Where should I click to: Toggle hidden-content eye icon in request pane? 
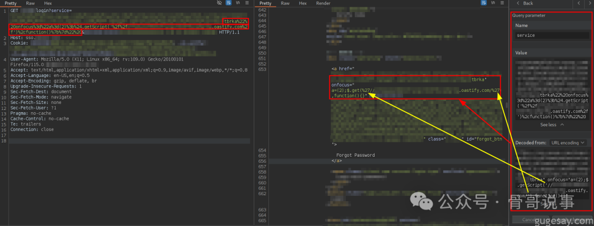(x=219, y=3)
